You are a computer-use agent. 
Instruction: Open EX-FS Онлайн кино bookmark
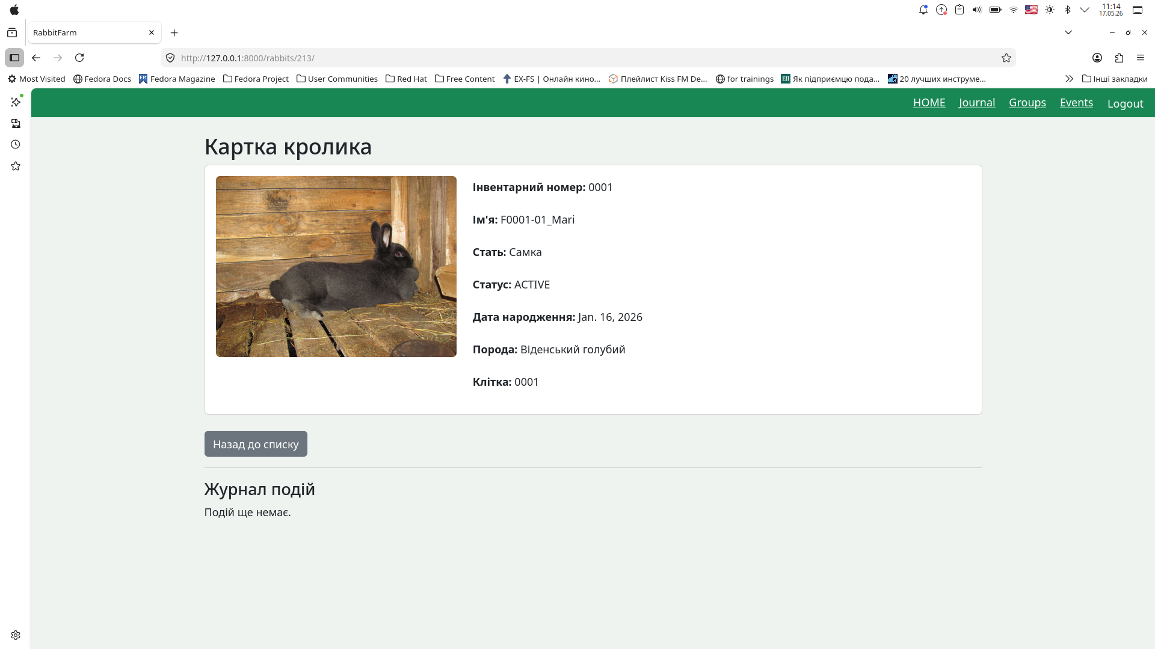click(551, 79)
